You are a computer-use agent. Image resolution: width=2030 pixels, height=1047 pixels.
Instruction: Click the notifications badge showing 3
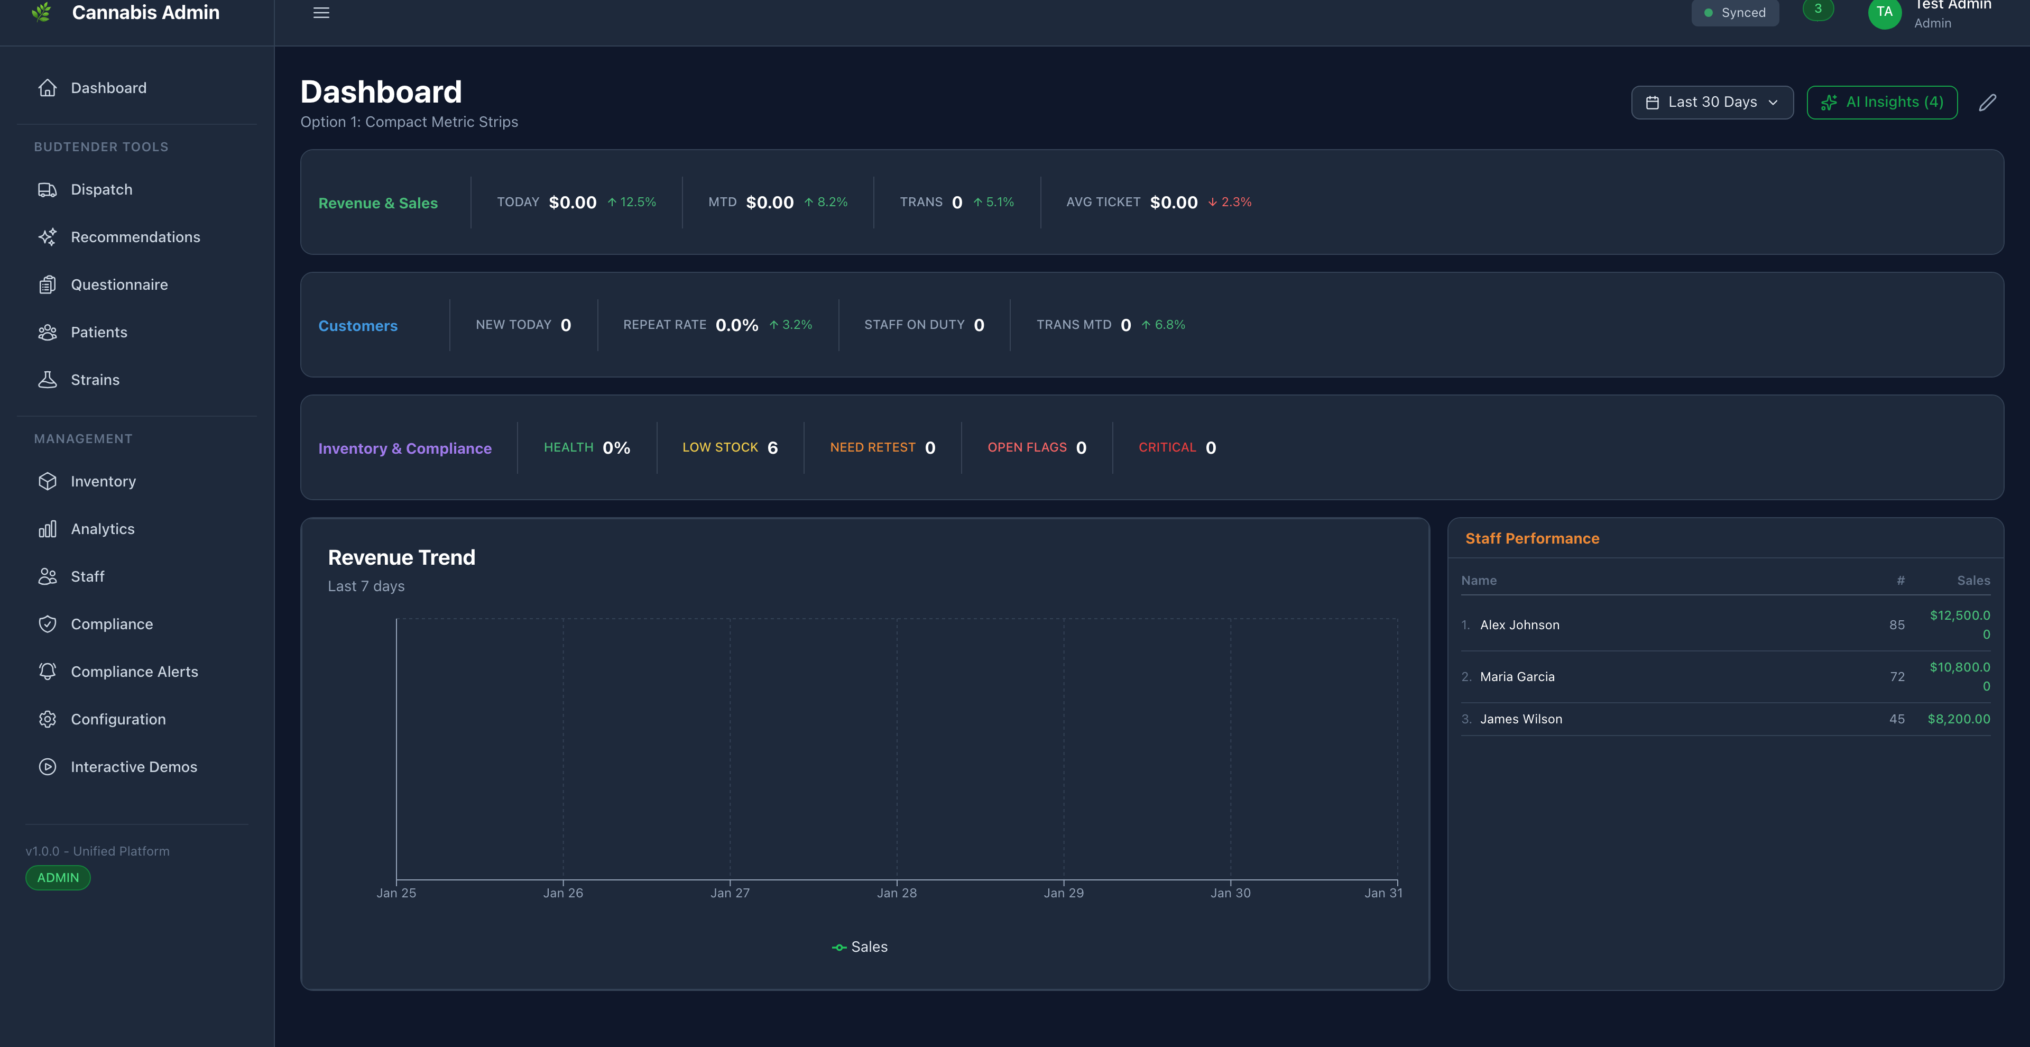[1817, 10]
